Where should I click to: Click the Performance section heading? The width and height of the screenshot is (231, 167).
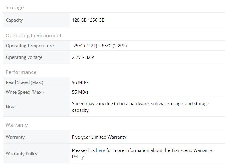click(x=21, y=72)
